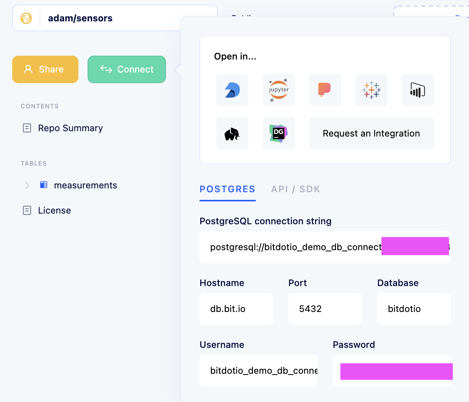Open the License page link
Viewport: 469px width, 402px height.
tap(54, 211)
